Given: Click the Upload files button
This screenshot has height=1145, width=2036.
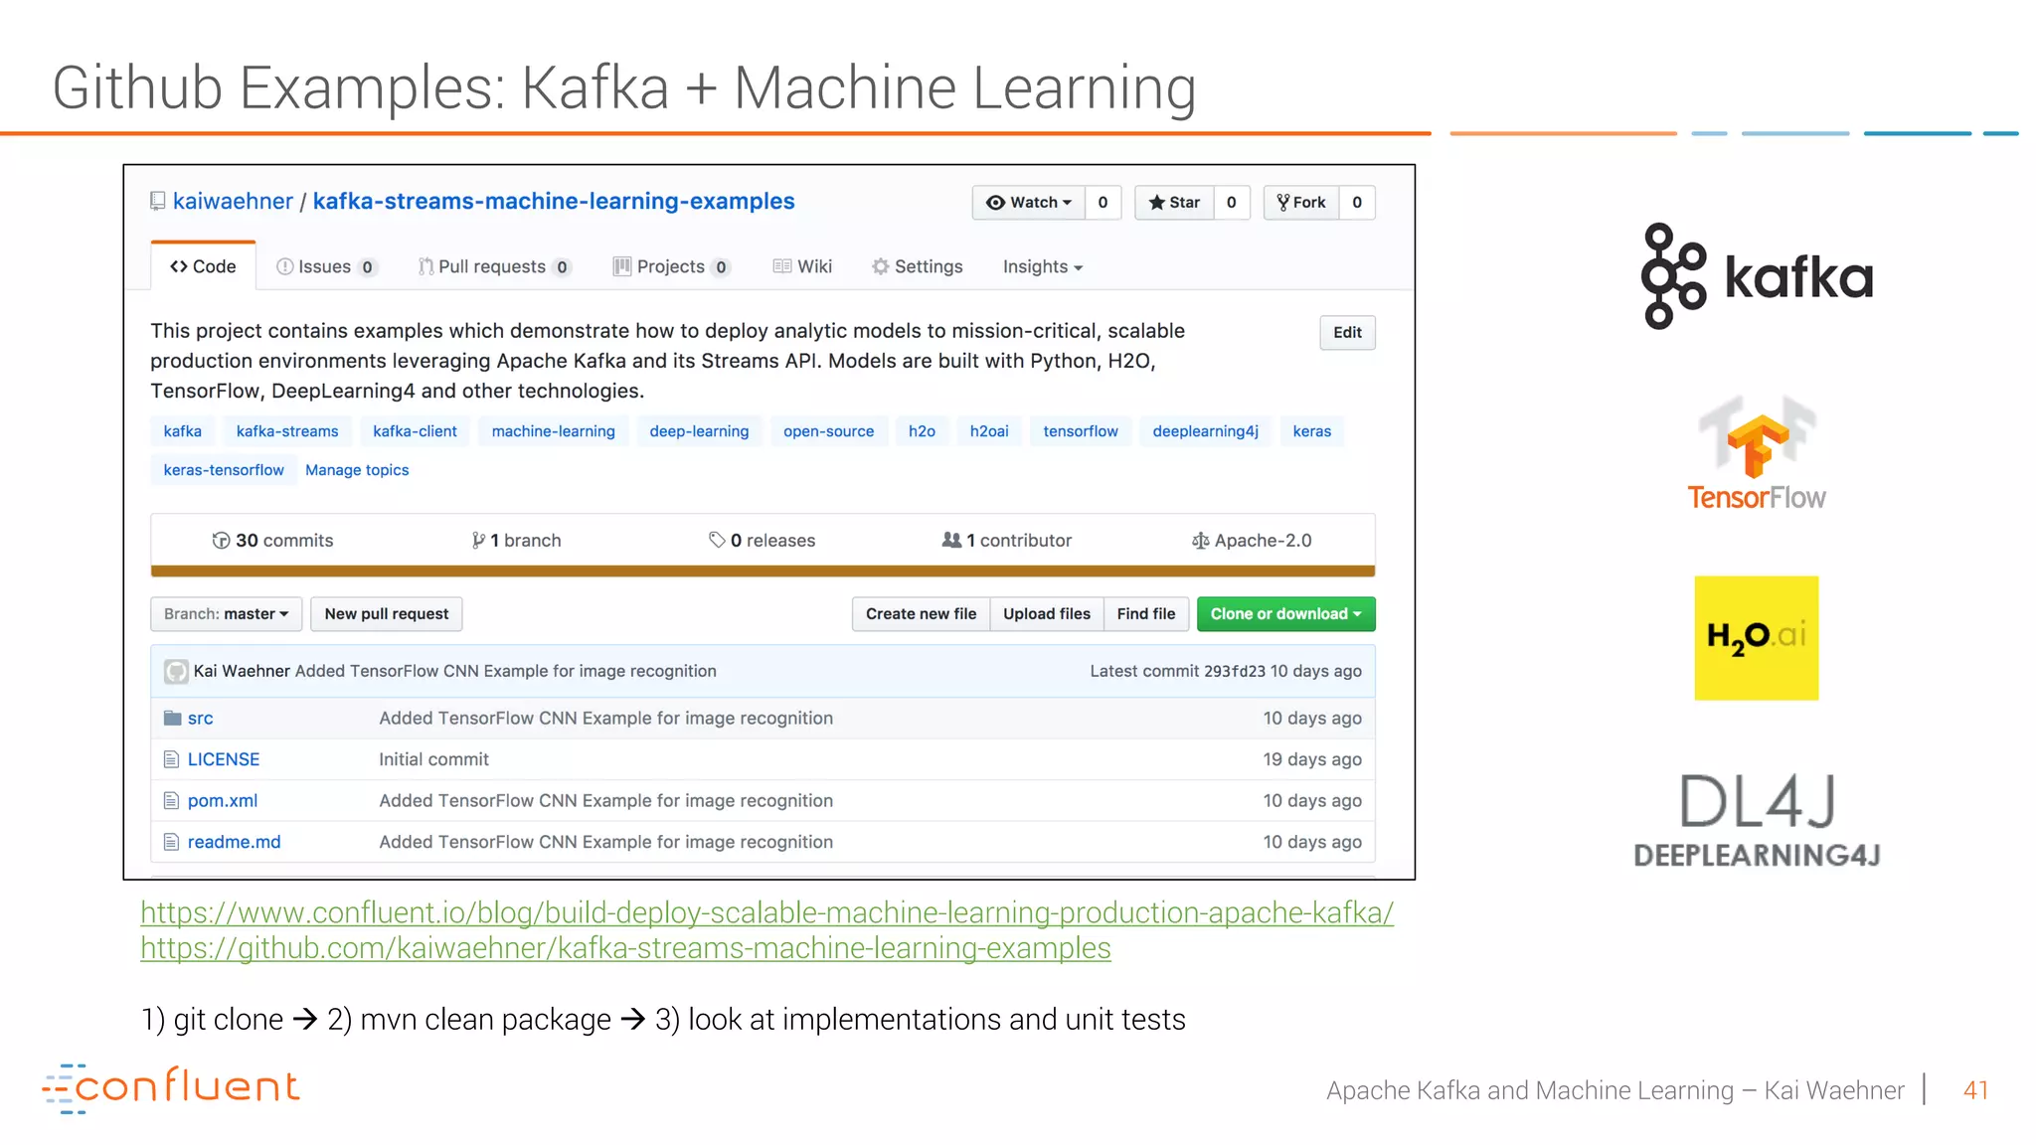Looking at the screenshot, I should pyautogui.click(x=1047, y=614).
